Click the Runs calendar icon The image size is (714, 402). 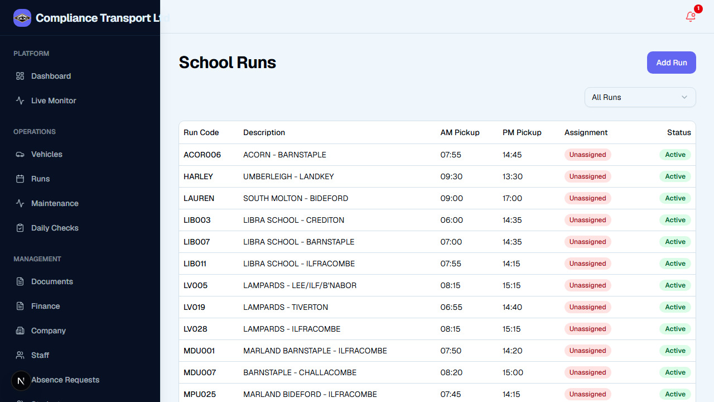pos(20,179)
